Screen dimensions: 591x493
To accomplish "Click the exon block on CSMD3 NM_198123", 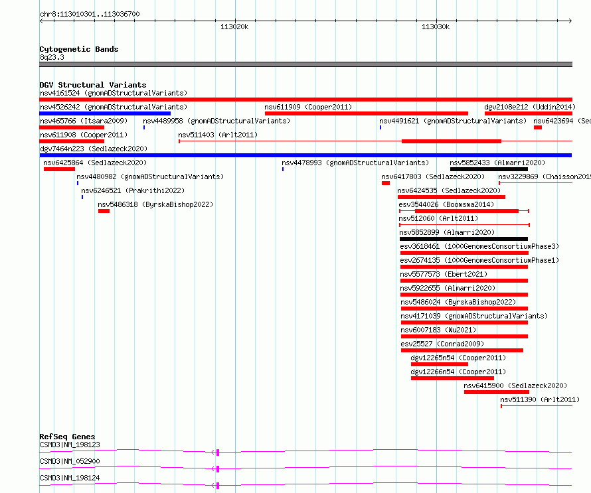I will 218,453.
